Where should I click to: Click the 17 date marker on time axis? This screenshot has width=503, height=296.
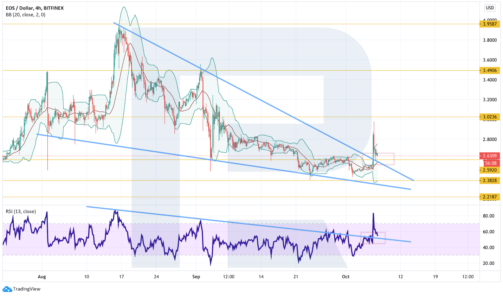121,277
